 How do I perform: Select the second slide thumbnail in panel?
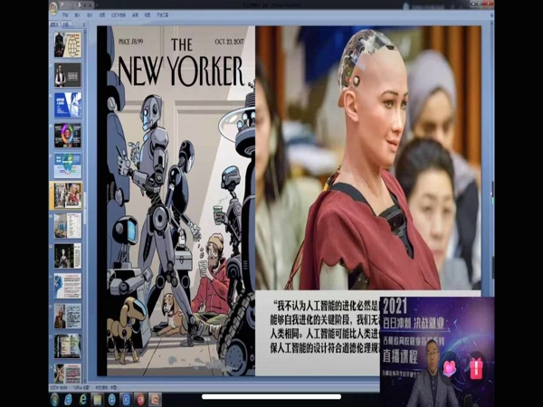67,75
